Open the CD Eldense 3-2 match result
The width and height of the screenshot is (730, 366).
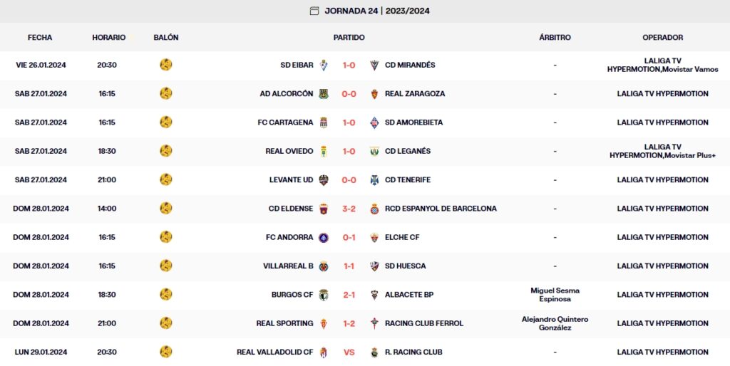pos(349,209)
